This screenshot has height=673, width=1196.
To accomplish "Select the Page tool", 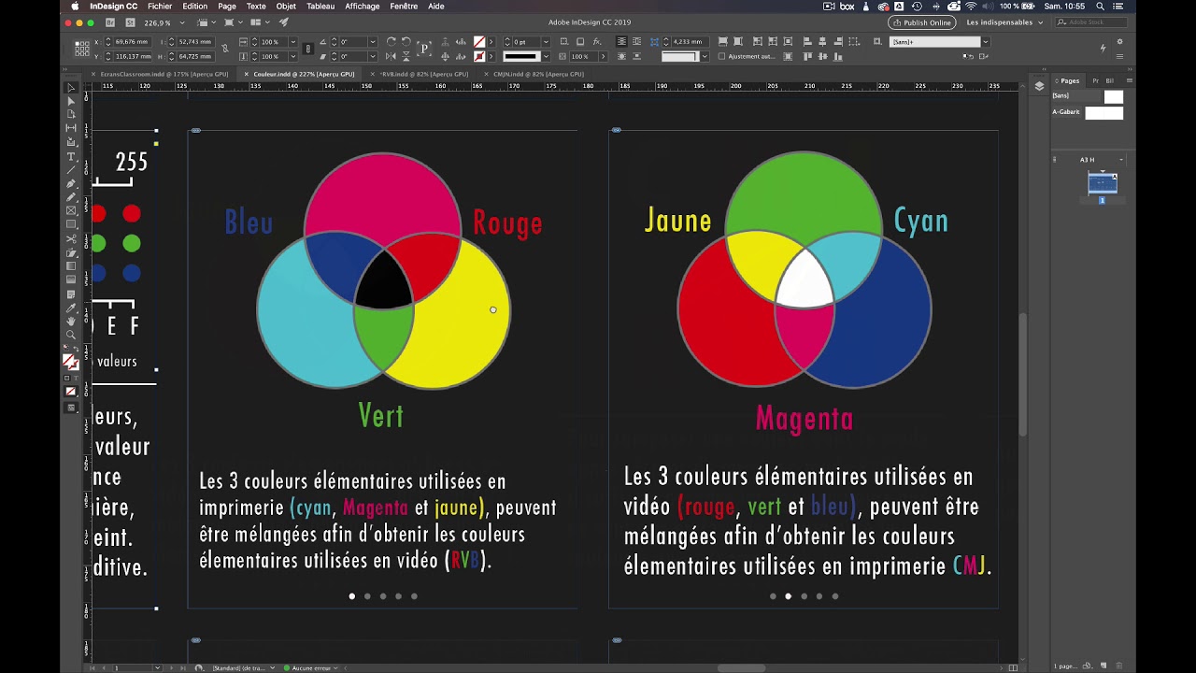I will (71, 114).
